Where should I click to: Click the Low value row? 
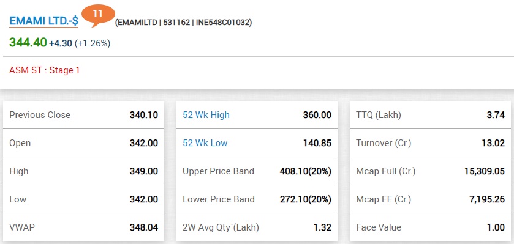(83, 199)
